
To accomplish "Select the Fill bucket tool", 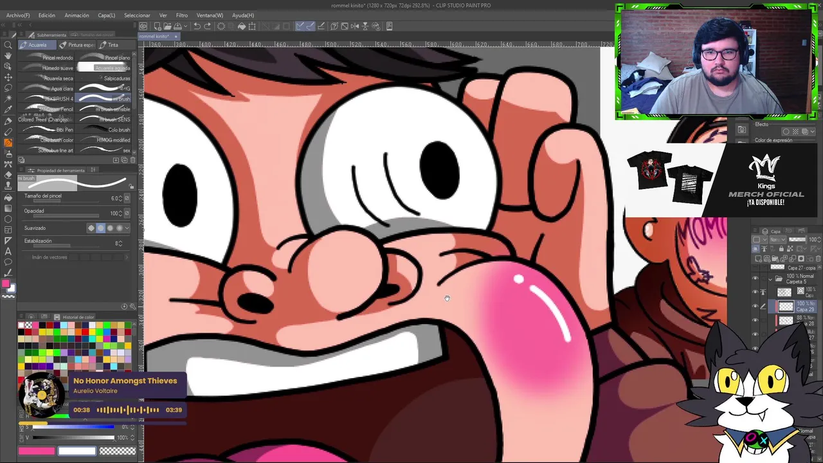I will (x=8, y=197).
